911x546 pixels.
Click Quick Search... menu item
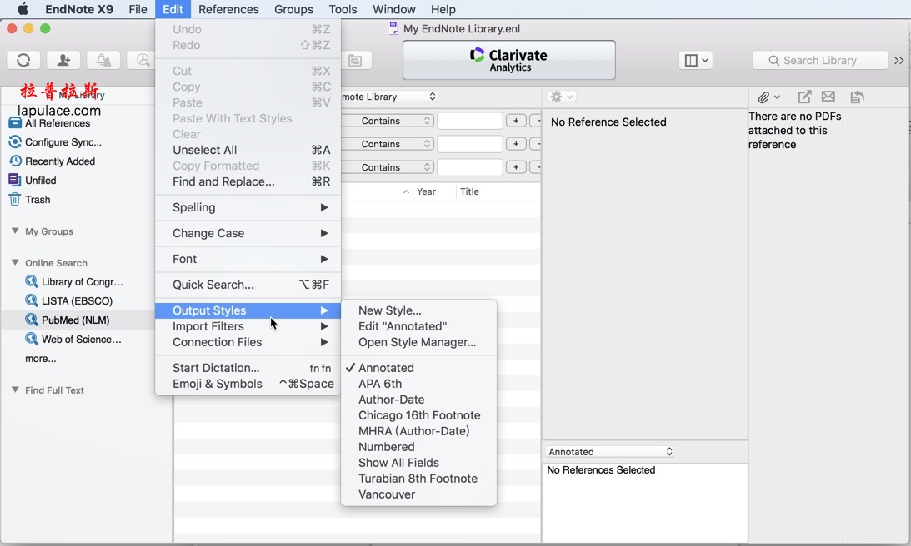coord(248,285)
